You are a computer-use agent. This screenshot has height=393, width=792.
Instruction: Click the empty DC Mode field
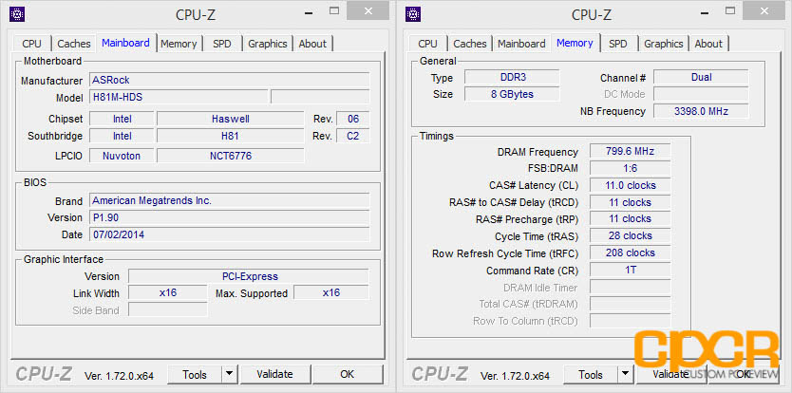(x=701, y=94)
